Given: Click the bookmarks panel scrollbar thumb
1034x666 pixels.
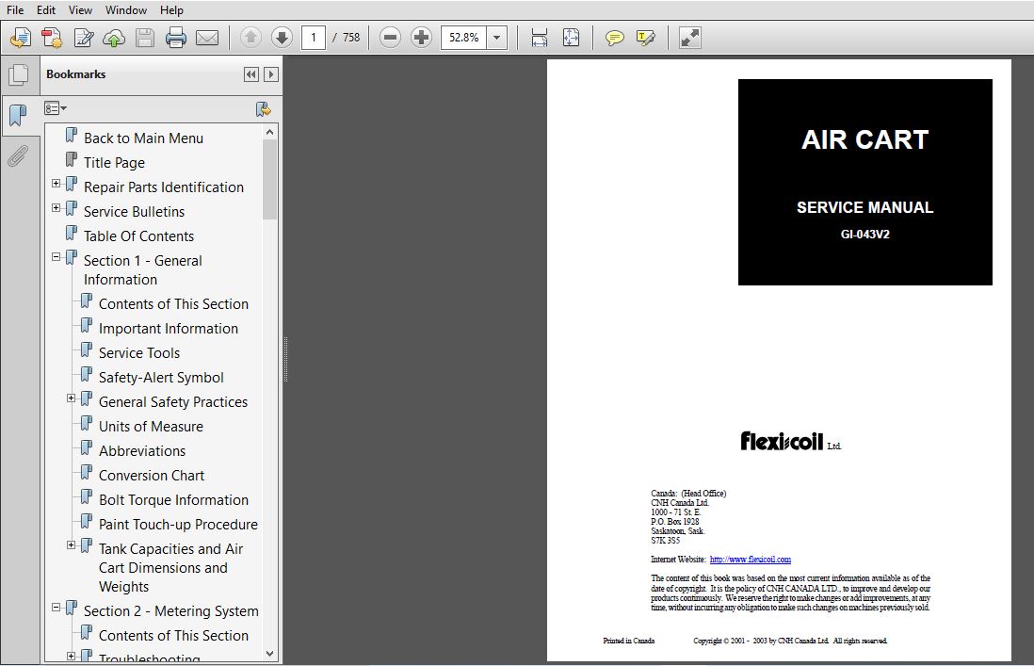Looking at the screenshot, I should [x=269, y=179].
